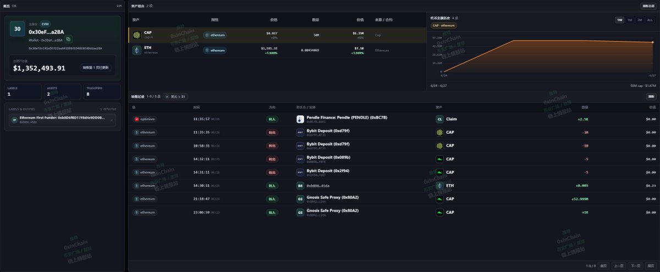
Task: Click ethereum network chip in CAP row
Action: click(x=215, y=35)
